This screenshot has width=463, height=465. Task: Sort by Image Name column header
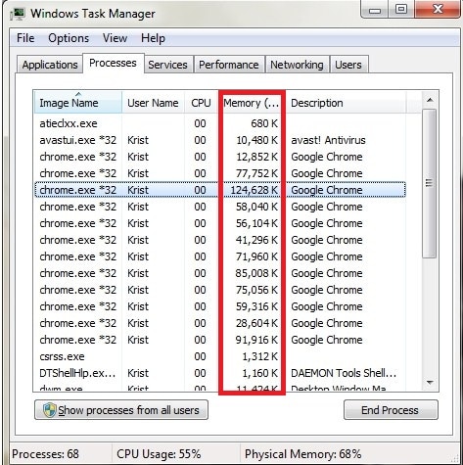point(77,103)
